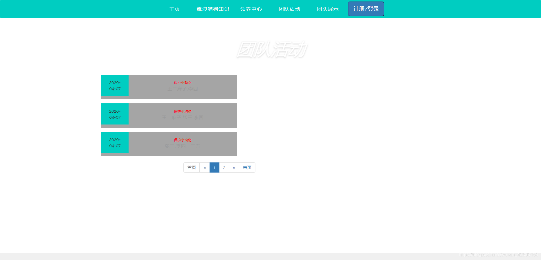The width and height of the screenshot is (541, 260).
Task: Click participants text 王二麻子,张三,李四
Action: point(183,118)
